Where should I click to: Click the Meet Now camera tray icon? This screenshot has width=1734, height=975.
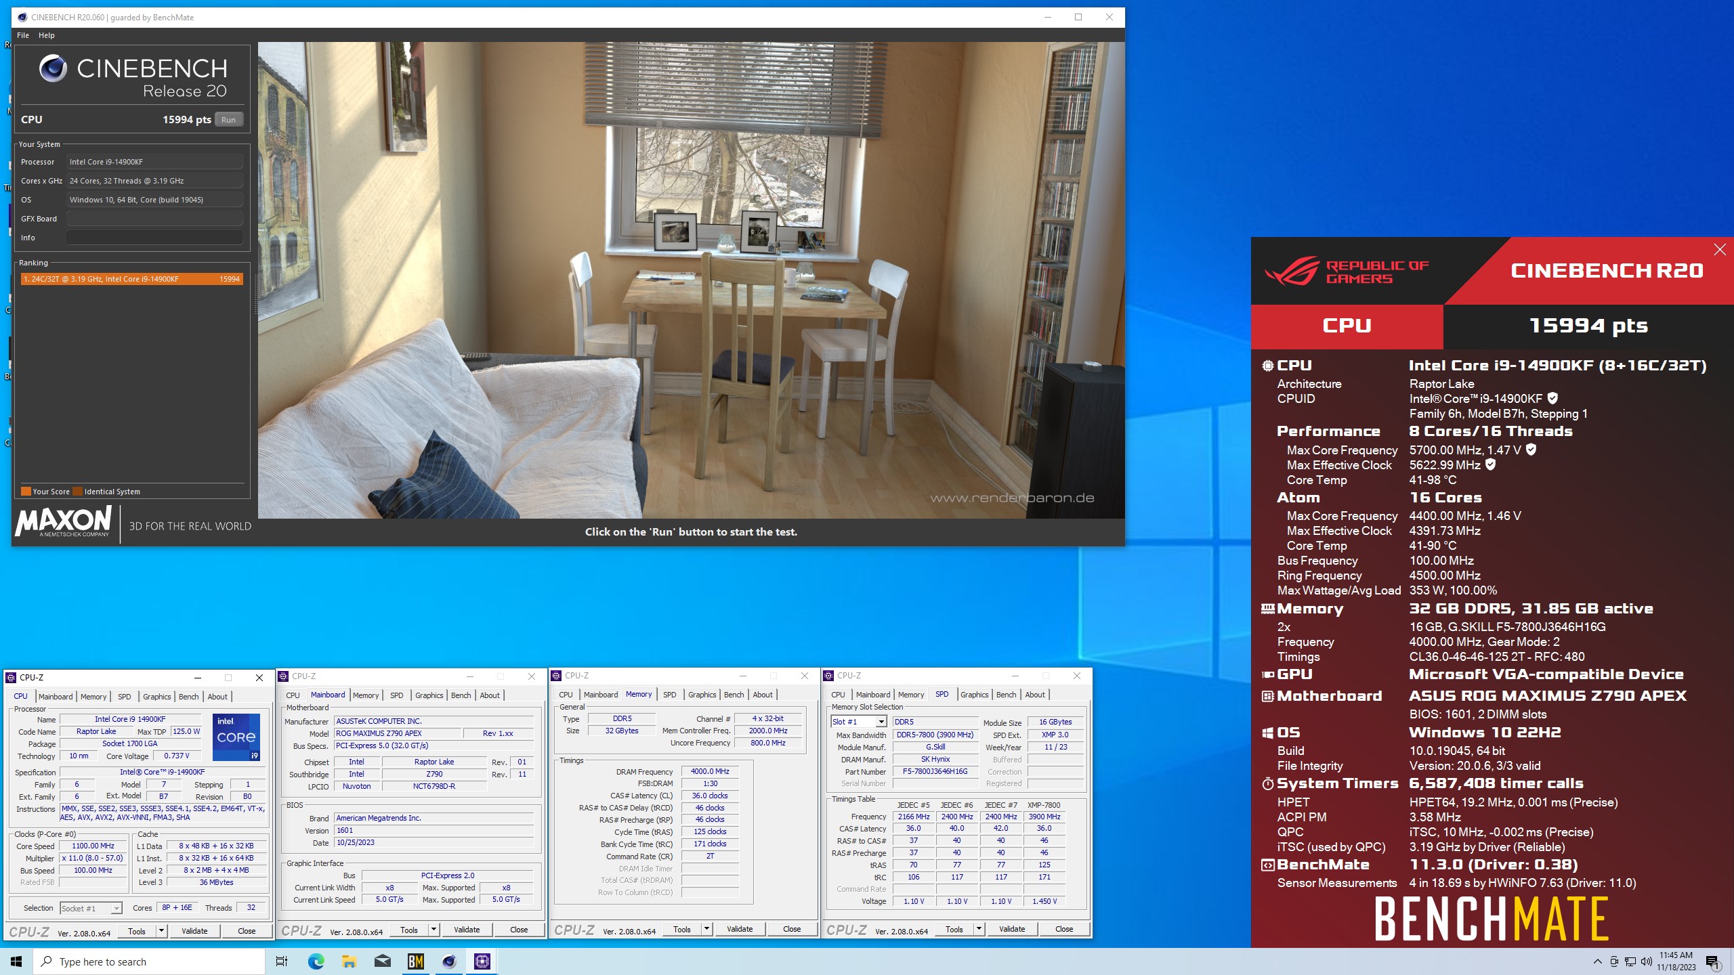1614,961
